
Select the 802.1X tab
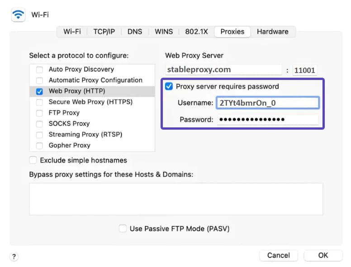click(197, 32)
